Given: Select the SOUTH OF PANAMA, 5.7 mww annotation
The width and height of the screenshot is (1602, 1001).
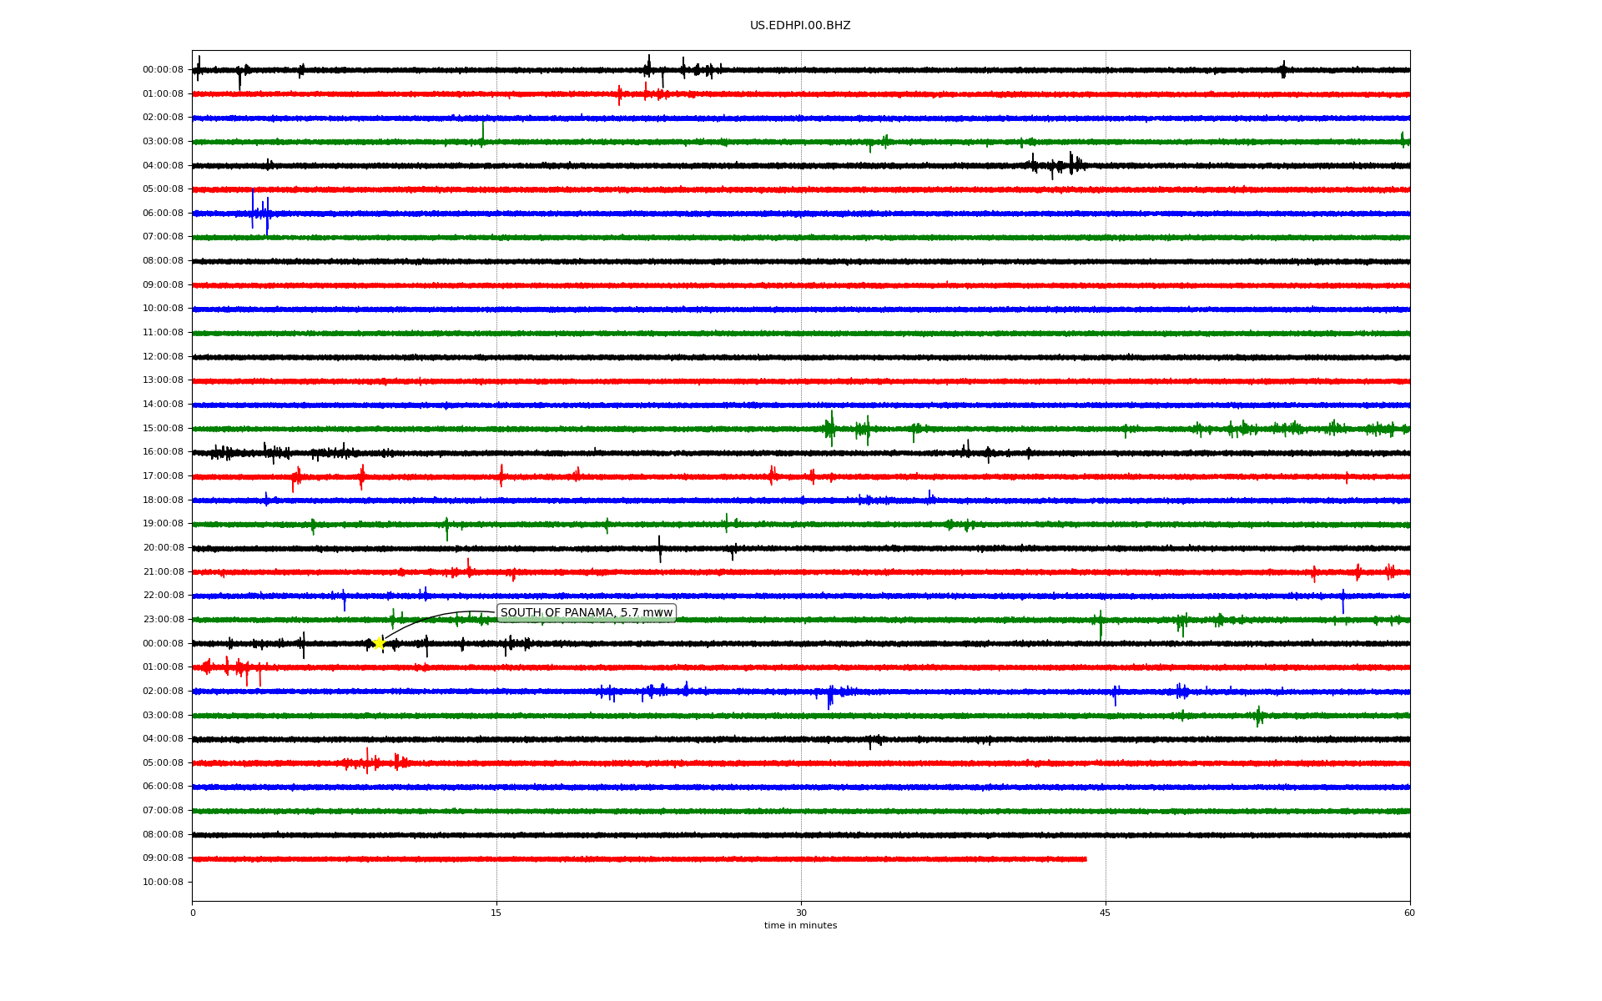Looking at the screenshot, I should point(586,613).
